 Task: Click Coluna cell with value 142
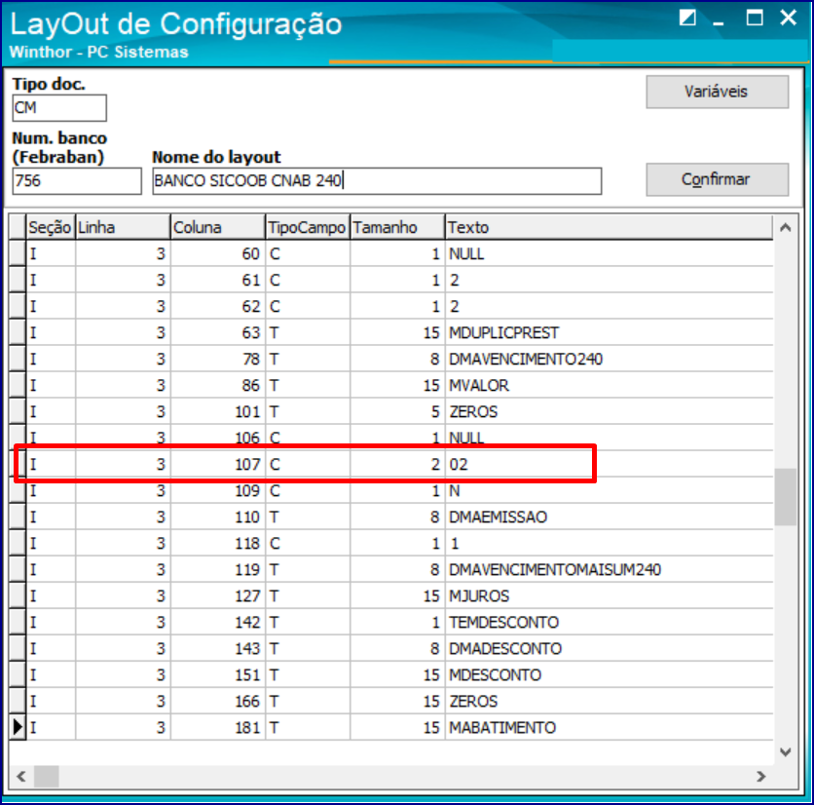(218, 622)
